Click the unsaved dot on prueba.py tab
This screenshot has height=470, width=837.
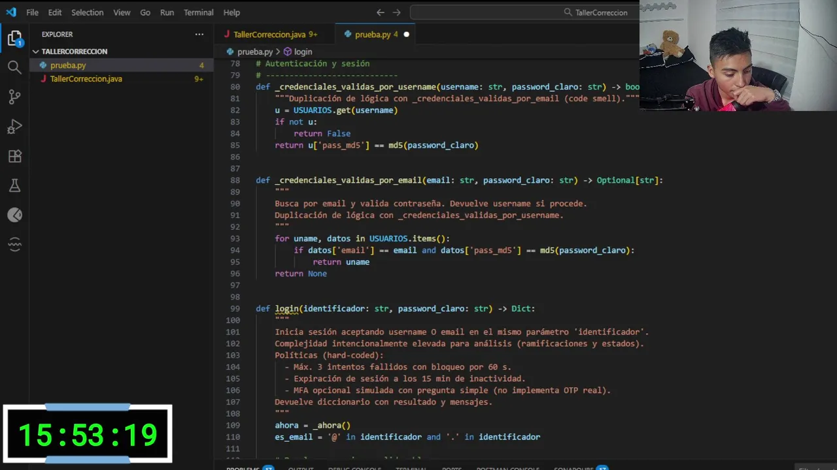coord(406,35)
